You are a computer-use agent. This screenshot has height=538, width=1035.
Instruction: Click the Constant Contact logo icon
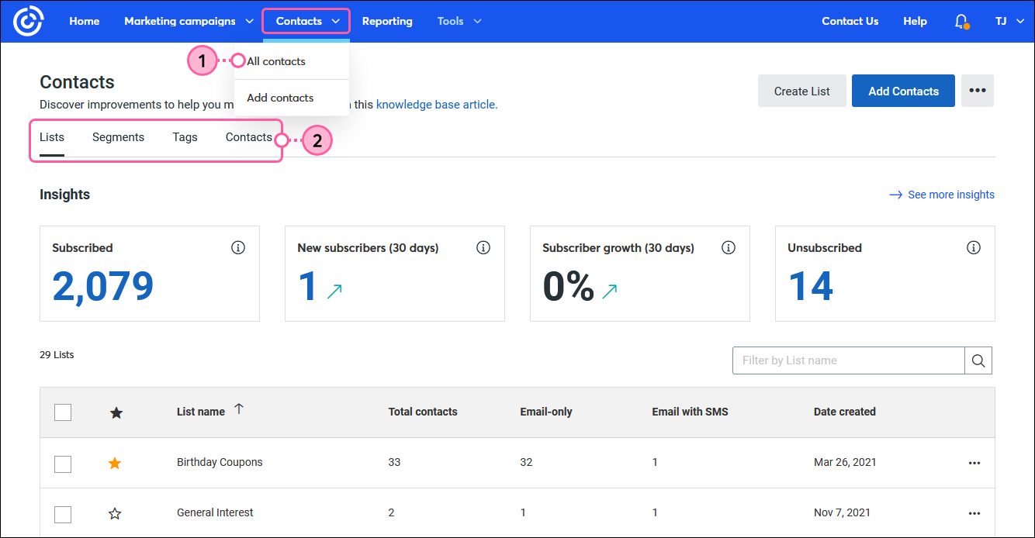click(x=28, y=22)
